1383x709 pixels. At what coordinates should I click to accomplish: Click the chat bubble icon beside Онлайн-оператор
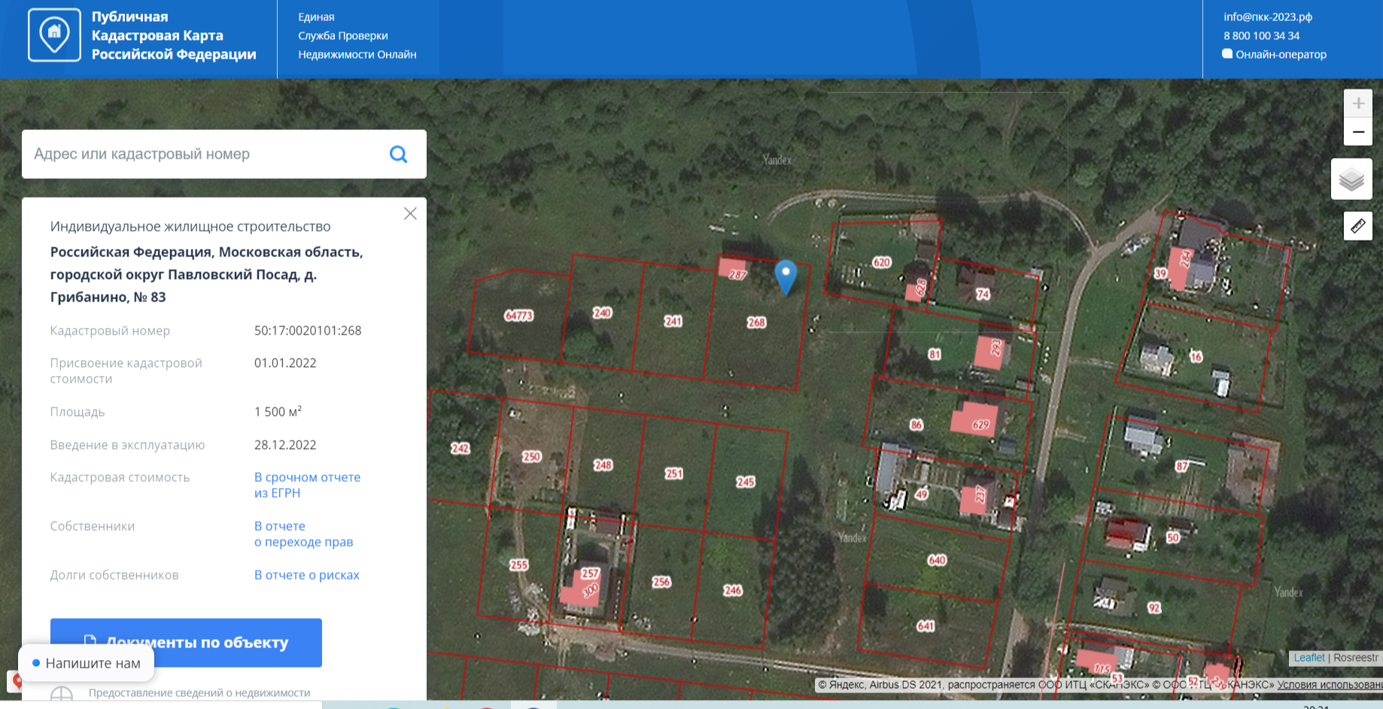point(1227,54)
